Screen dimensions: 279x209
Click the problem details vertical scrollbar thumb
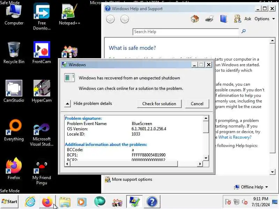tap(206, 127)
